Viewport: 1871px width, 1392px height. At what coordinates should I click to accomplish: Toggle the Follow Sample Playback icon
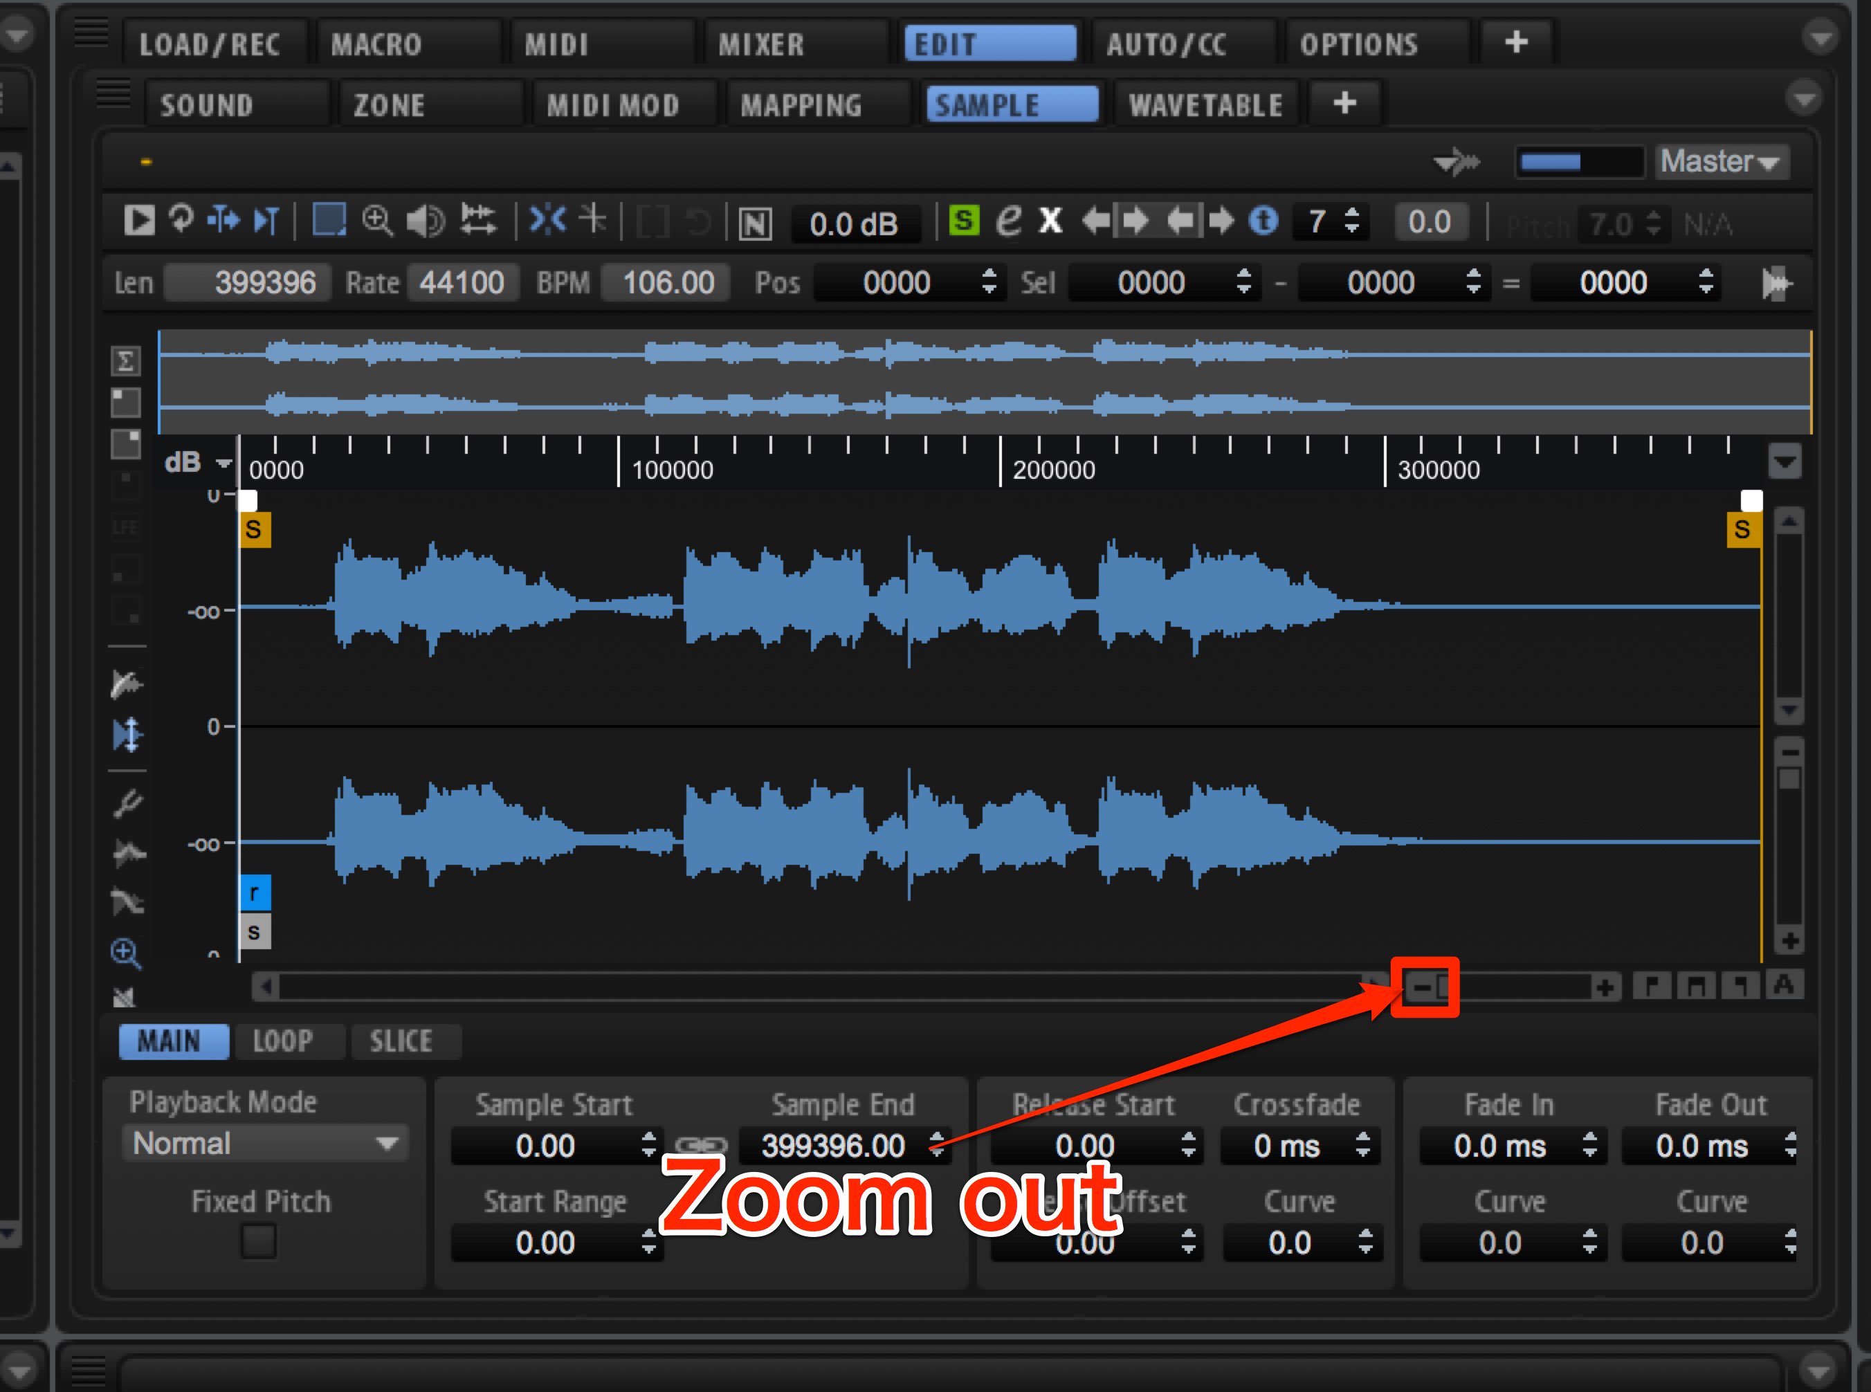pos(266,221)
